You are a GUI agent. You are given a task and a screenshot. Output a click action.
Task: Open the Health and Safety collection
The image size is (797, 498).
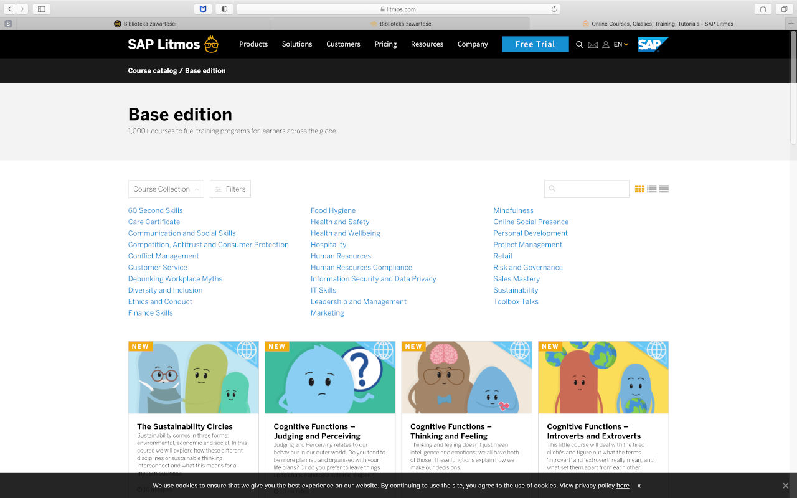pyautogui.click(x=340, y=222)
